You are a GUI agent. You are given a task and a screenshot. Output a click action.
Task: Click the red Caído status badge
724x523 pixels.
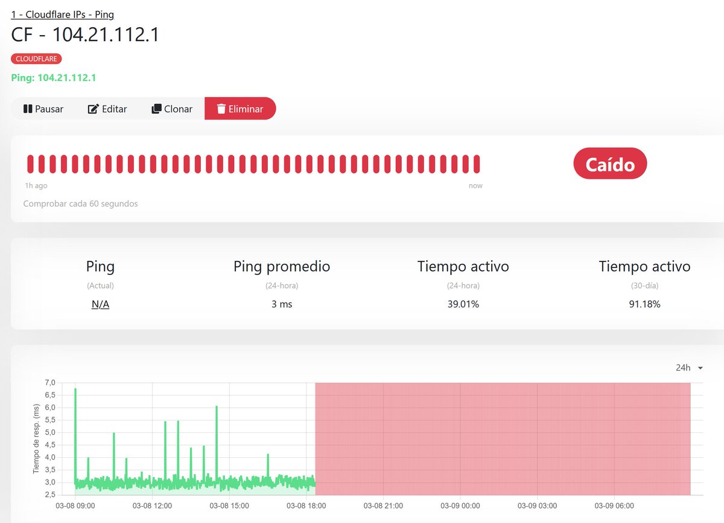(x=610, y=164)
